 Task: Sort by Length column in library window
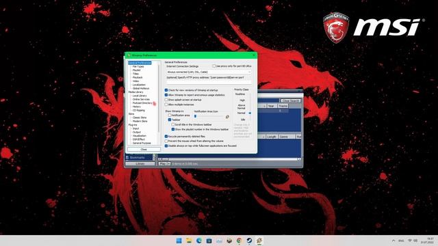pos(271,137)
